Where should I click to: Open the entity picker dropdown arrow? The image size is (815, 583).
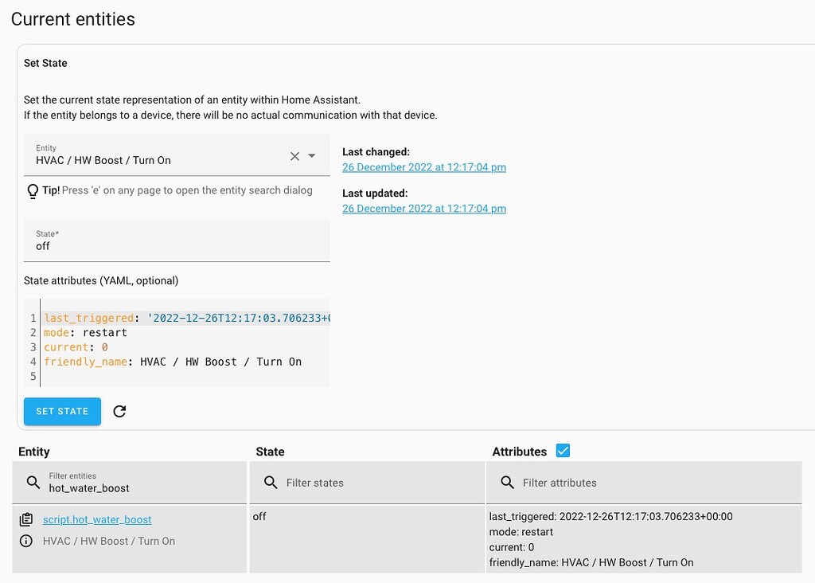click(x=312, y=157)
